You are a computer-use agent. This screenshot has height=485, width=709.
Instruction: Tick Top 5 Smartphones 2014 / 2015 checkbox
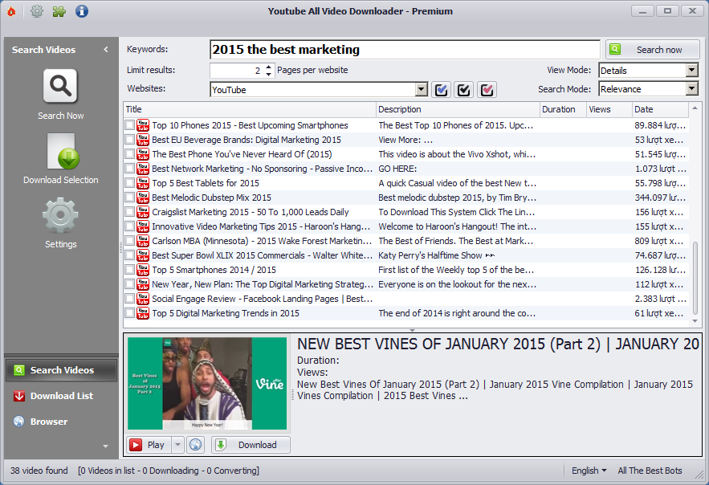130,270
